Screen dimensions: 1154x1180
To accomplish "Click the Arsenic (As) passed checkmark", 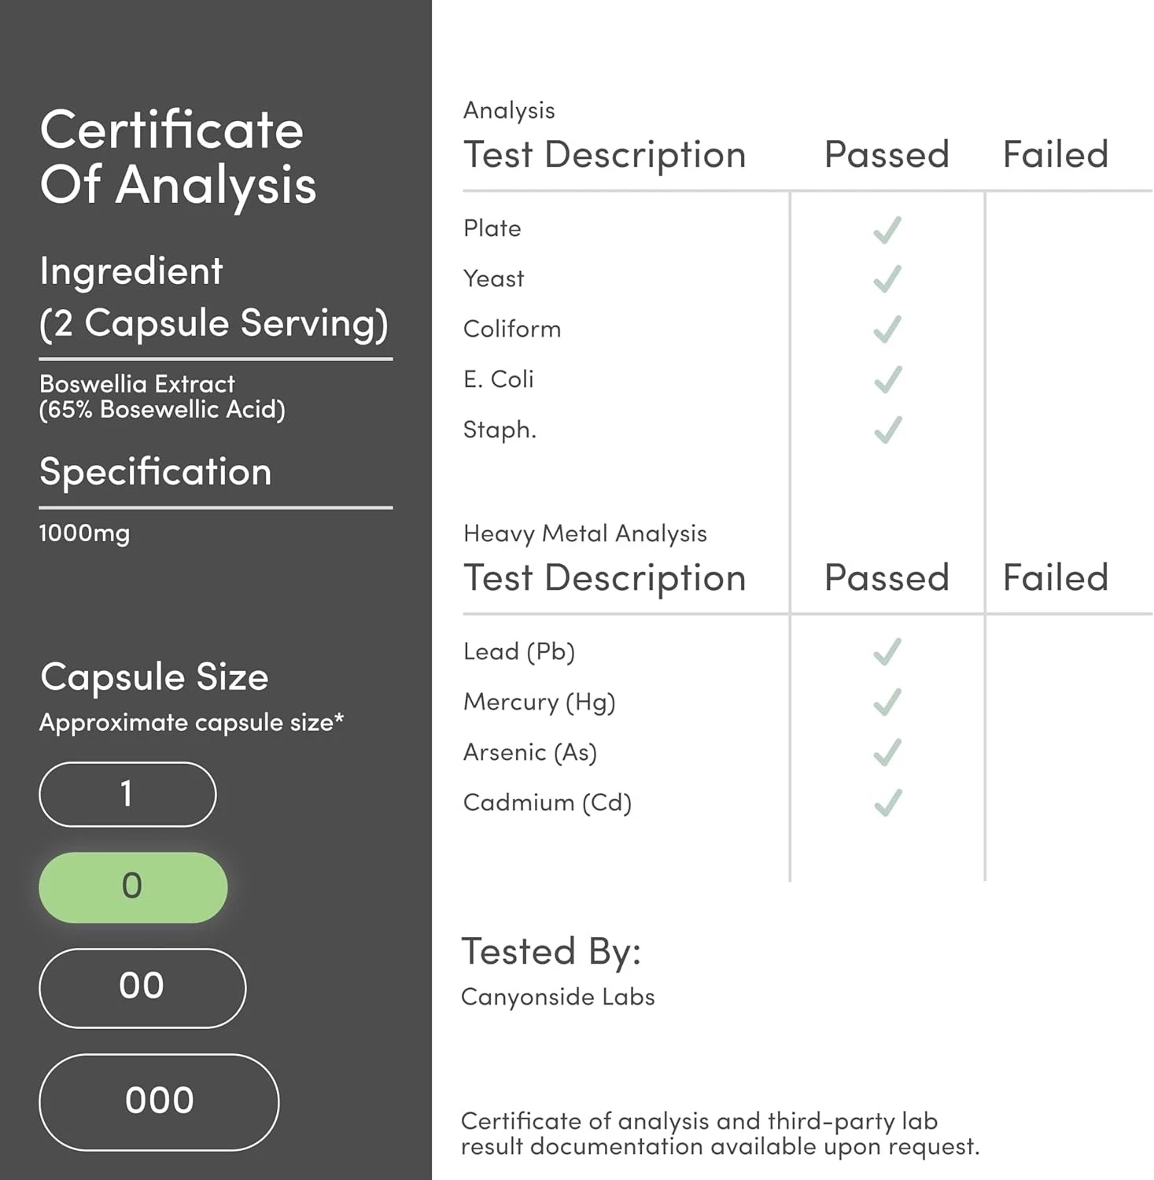I will 887,753.
